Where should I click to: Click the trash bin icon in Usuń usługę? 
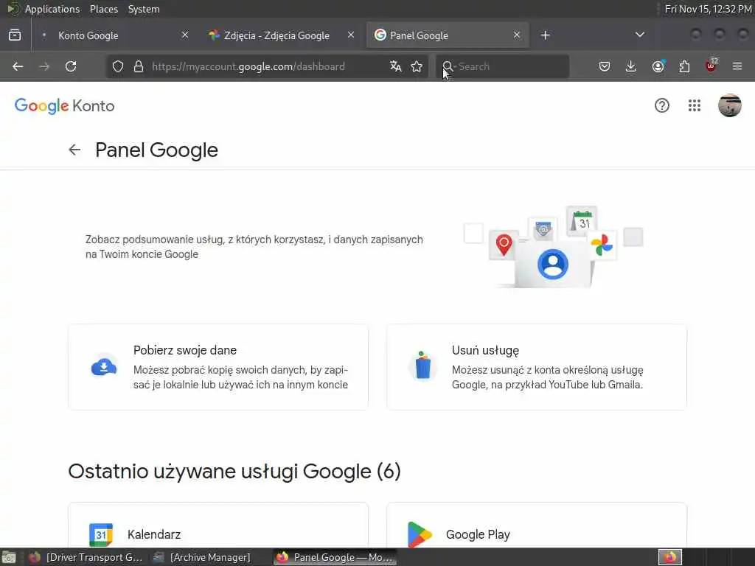pyautogui.click(x=422, y=366)
